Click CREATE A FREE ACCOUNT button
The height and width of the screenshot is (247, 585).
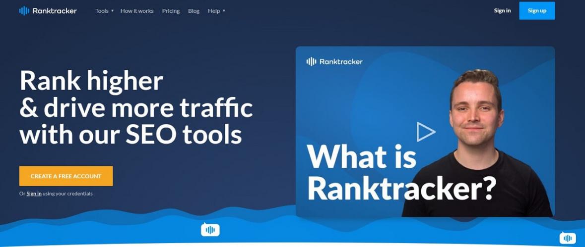66,176
